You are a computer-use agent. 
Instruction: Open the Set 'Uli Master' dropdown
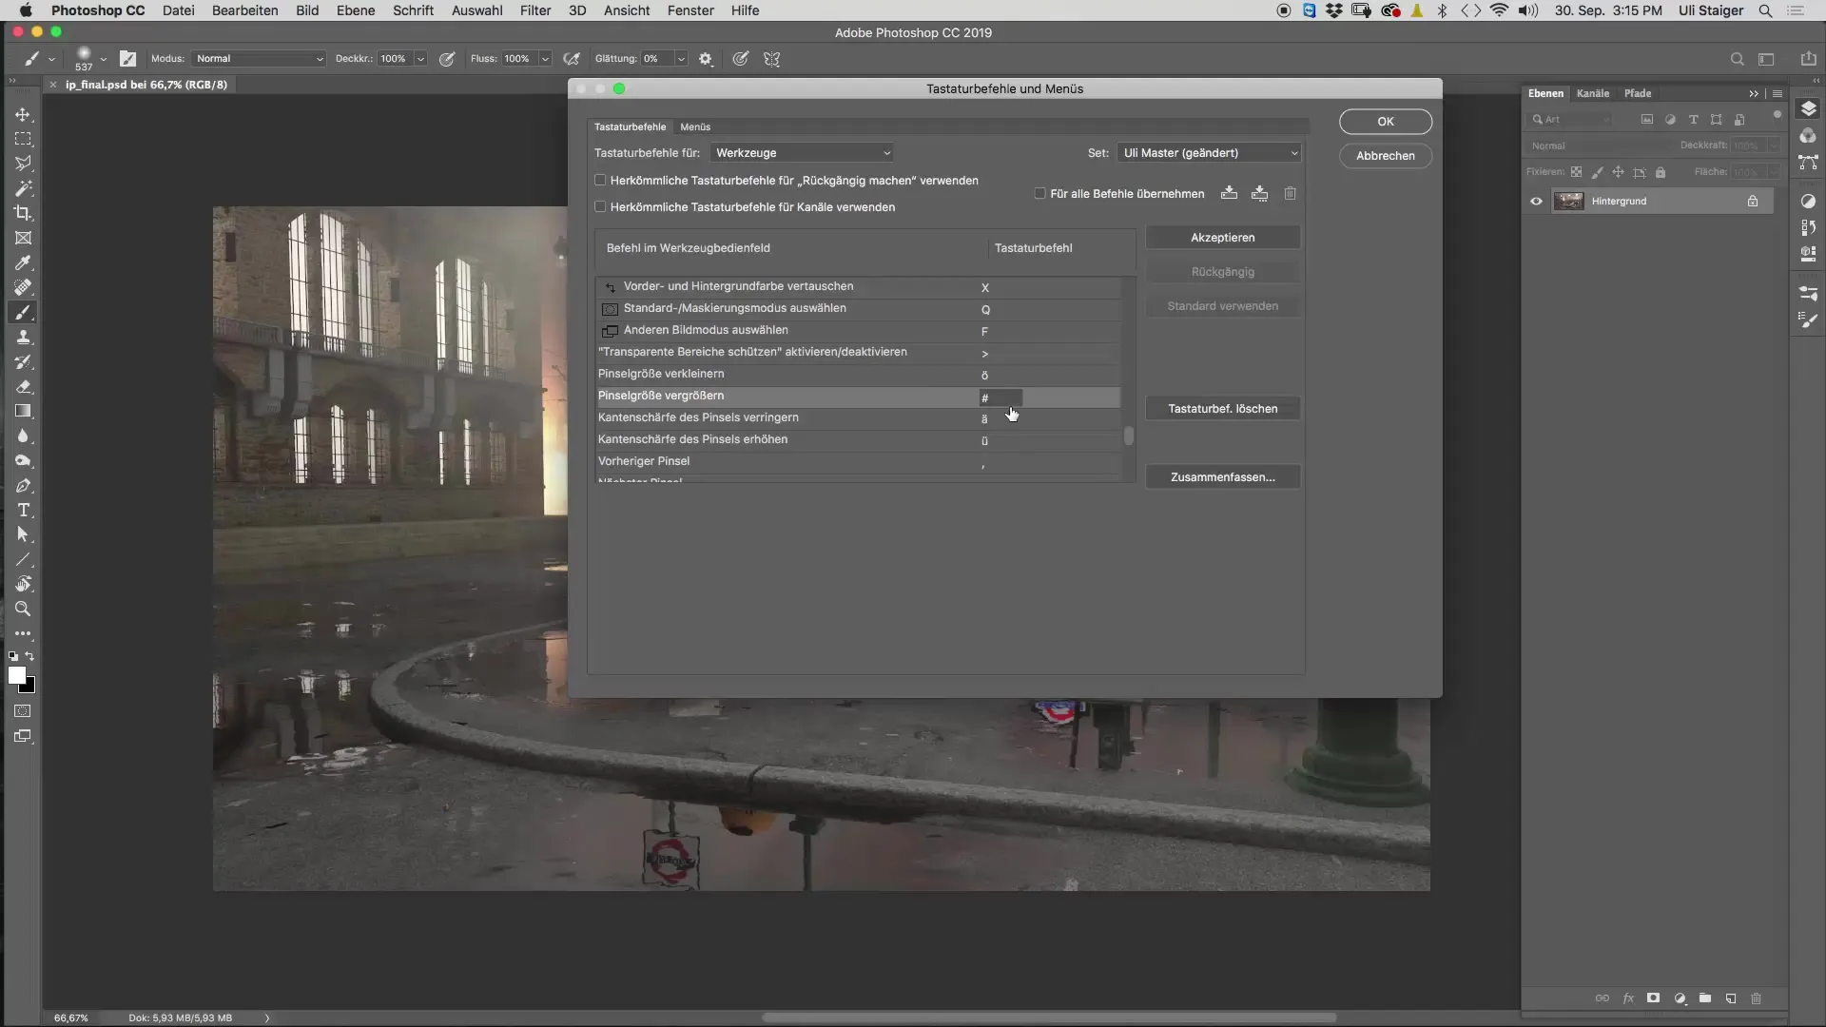point(1209,153)
